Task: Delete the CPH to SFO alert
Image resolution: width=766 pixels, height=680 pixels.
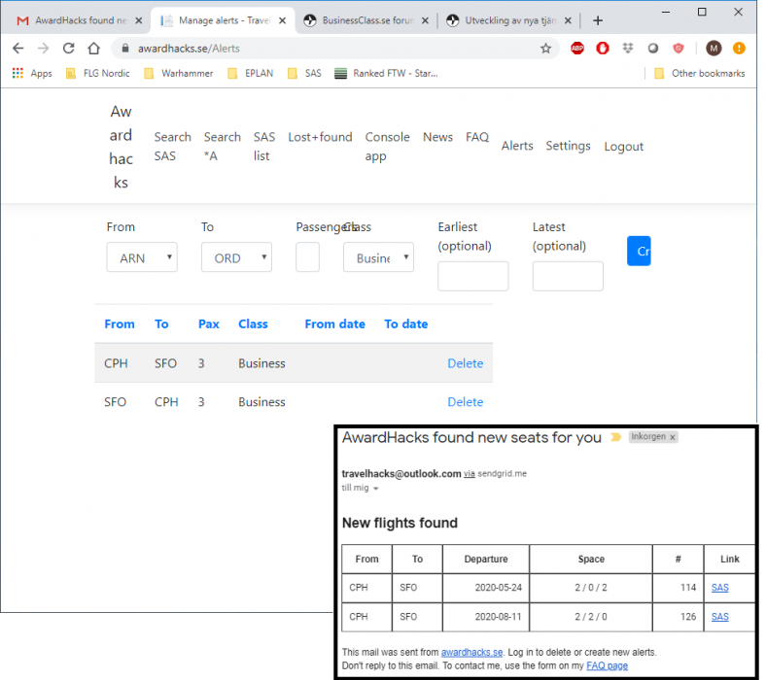Action: pyautogui.click(x=465, y=363)
